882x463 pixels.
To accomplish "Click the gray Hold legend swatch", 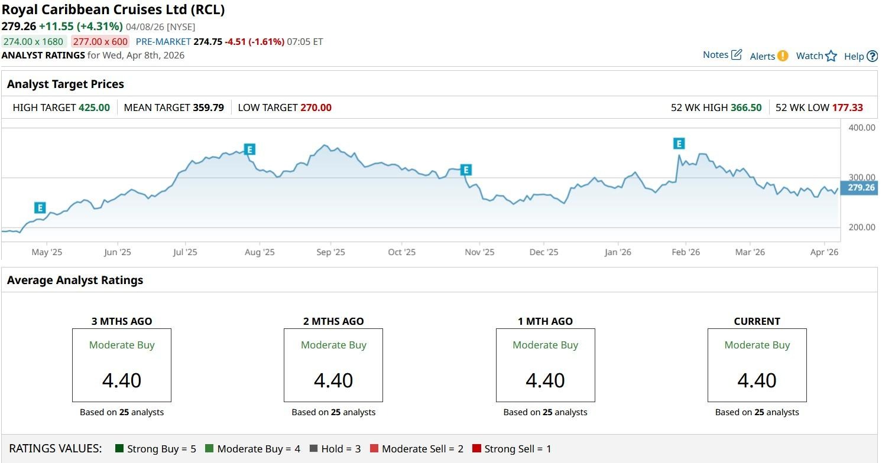I will point(313,449).
